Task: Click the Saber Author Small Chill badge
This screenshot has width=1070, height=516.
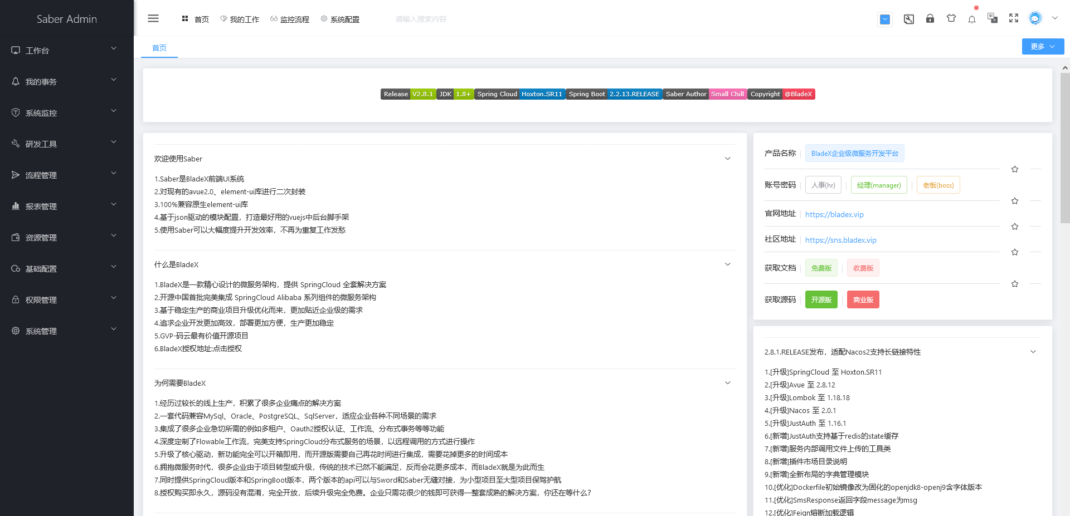Action: point(705,94)
